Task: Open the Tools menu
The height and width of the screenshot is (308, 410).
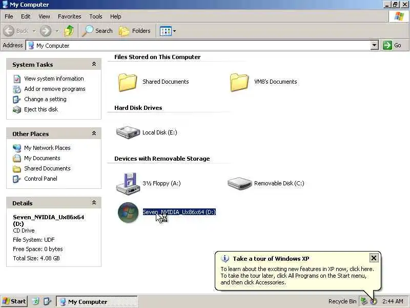Action: [x=96, y=16]
